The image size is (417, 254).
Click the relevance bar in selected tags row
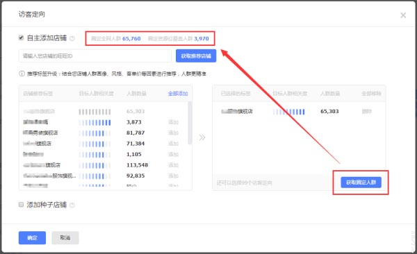[289, 112]
